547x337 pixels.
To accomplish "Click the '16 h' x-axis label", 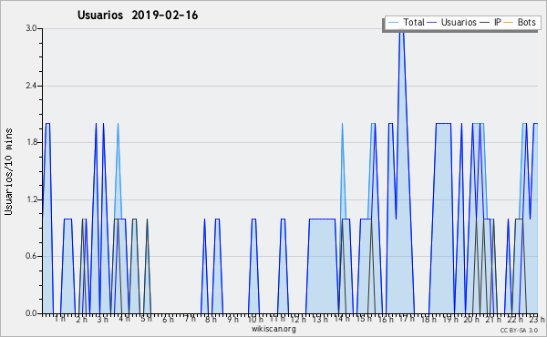I will coord(385,319).
